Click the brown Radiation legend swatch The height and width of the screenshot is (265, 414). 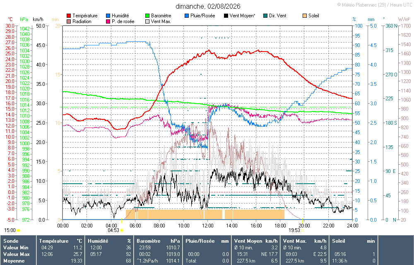coord(69,21)
